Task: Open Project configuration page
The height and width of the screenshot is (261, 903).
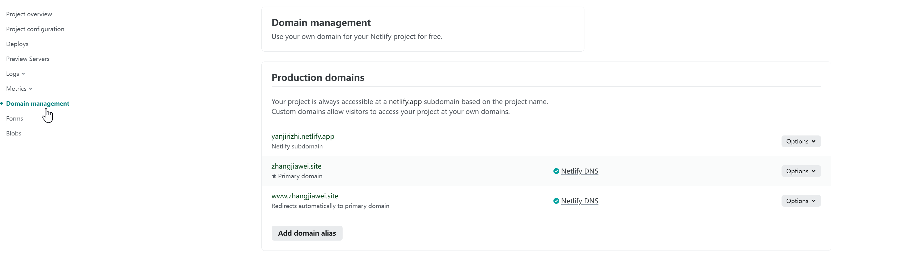Action: pyautogui.click(x=35, y=29)
